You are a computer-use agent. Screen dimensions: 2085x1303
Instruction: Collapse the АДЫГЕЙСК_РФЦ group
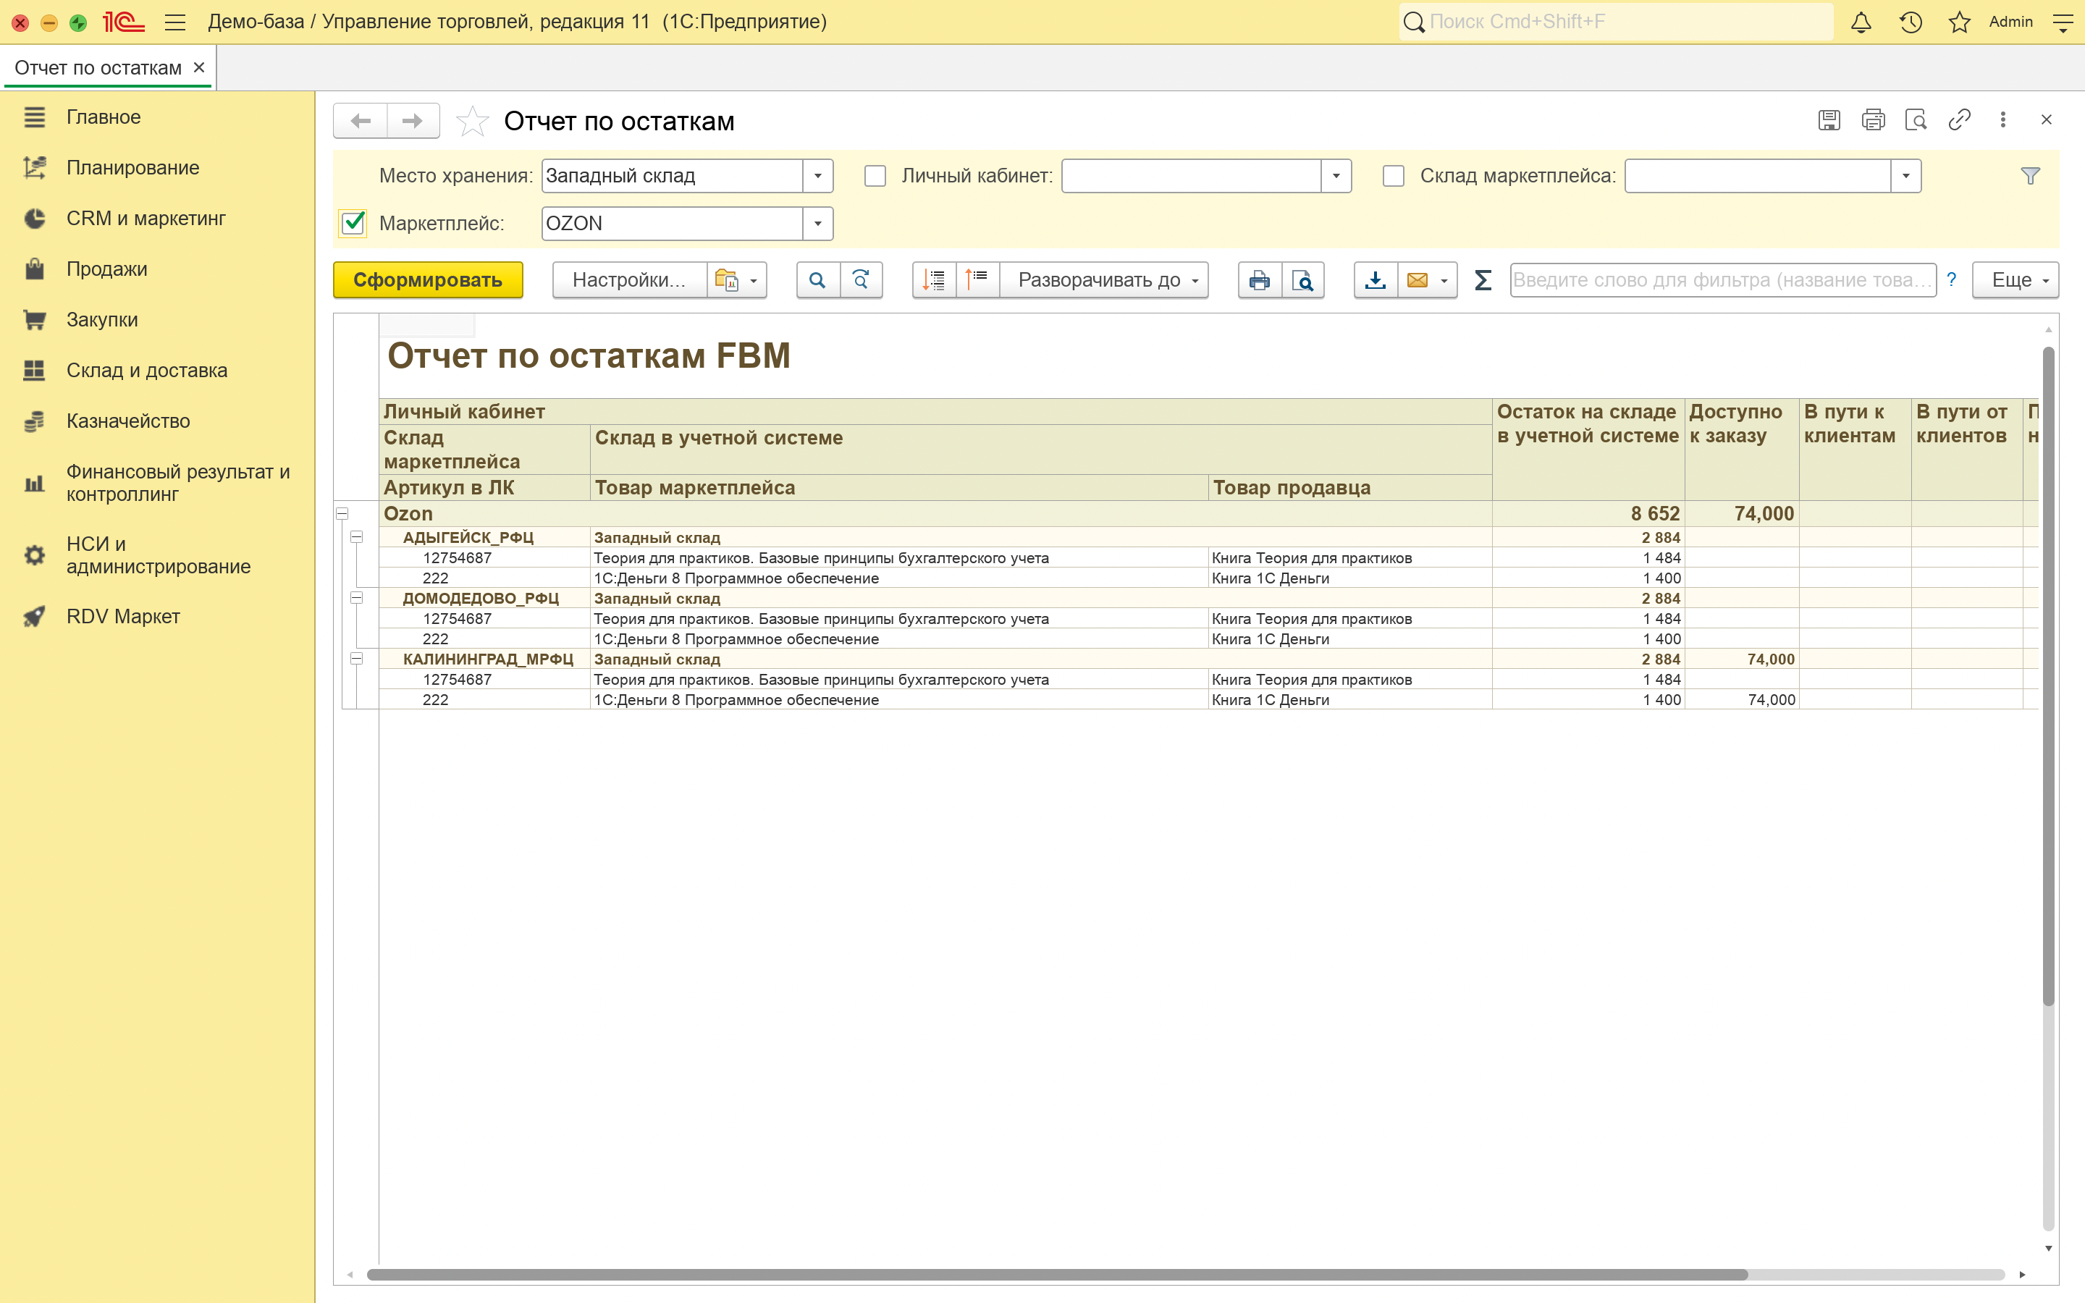[x=357, y=537]
